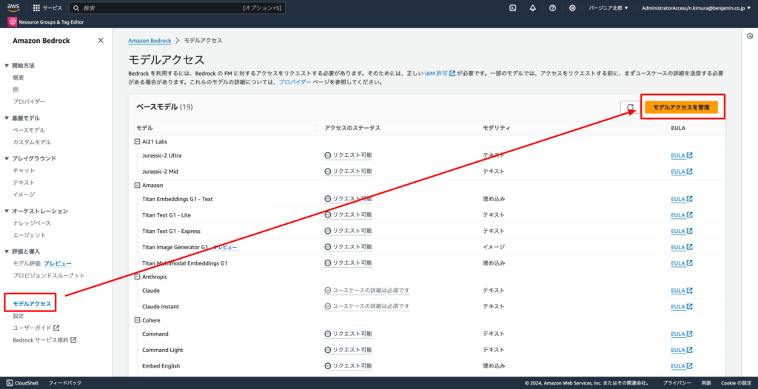Viewport: 758px width, 389px height.
Task: Open EULA for Titan Text G1 - Express
Action: (x=682, y=231)
